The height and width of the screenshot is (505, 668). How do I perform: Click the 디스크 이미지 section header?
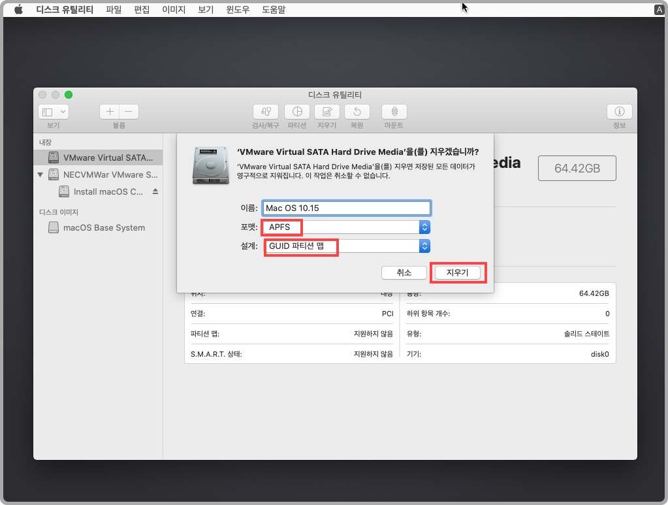pos(59,212)
